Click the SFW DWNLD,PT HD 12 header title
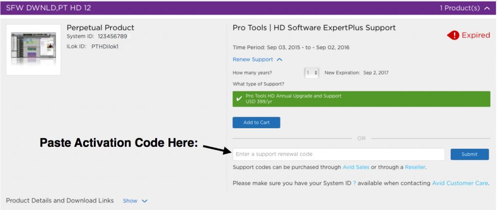This screenshot has height=210, width=498. pos(48,8)
